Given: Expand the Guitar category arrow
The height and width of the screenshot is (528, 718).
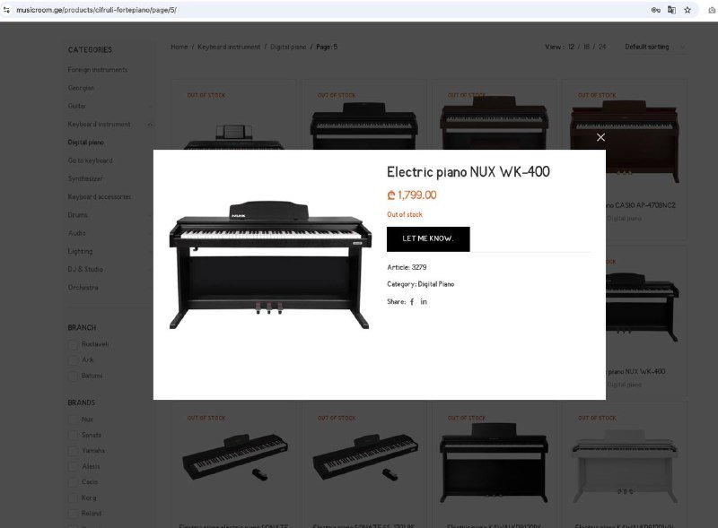Looking at the screenshot, I should (x=150, y=106).
